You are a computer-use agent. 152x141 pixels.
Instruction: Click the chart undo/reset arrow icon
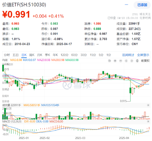click(x=109, y=61)
